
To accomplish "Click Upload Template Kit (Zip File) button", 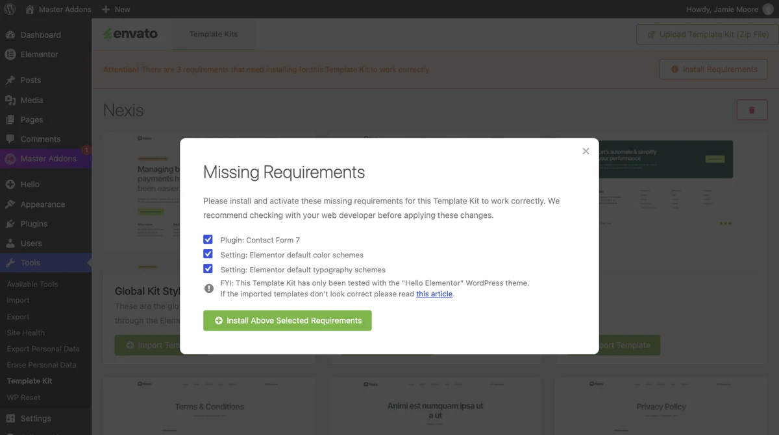I will pos(707,34).
